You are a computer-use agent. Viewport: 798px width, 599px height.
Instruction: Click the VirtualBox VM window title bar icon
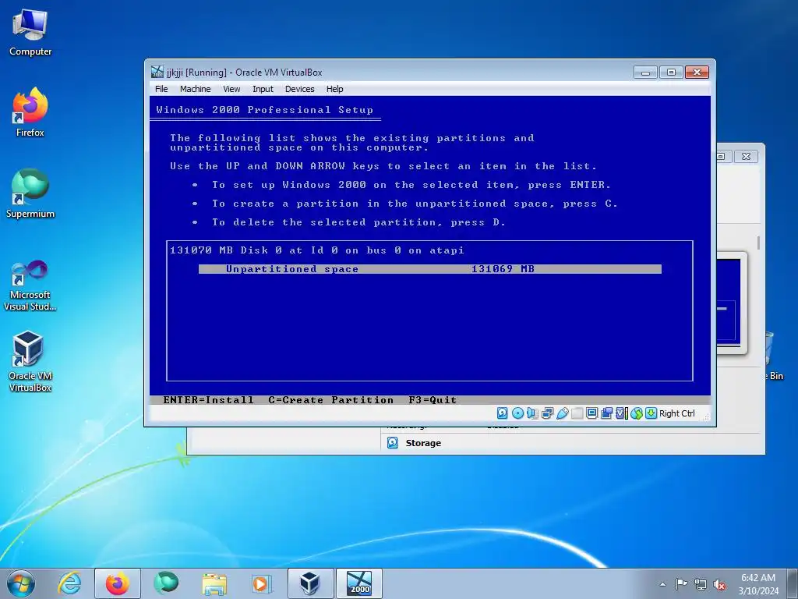[157, 72]
